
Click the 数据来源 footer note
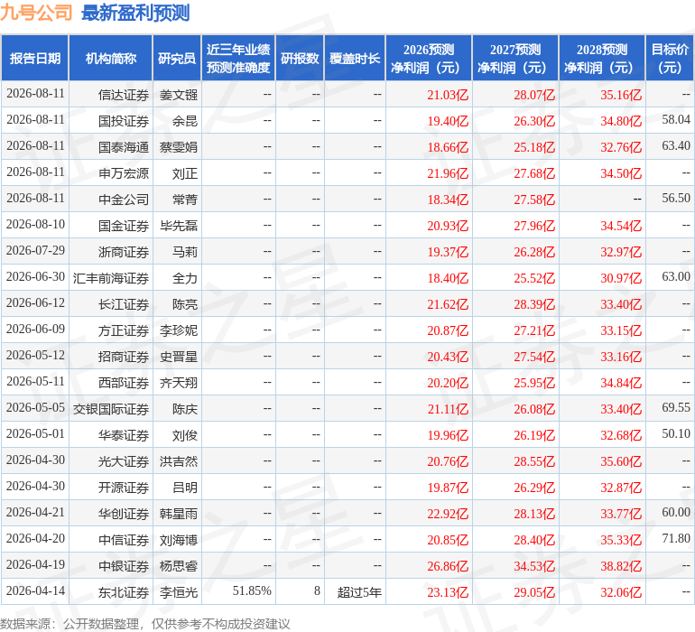[145, 624]
